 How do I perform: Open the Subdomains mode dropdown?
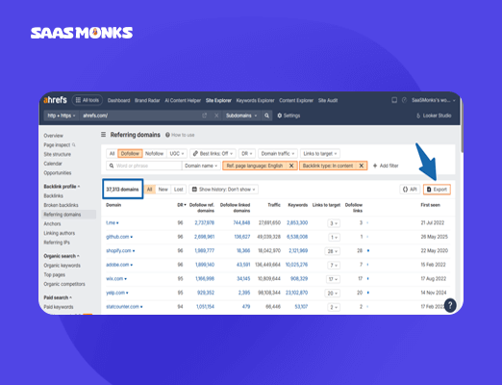241,115
